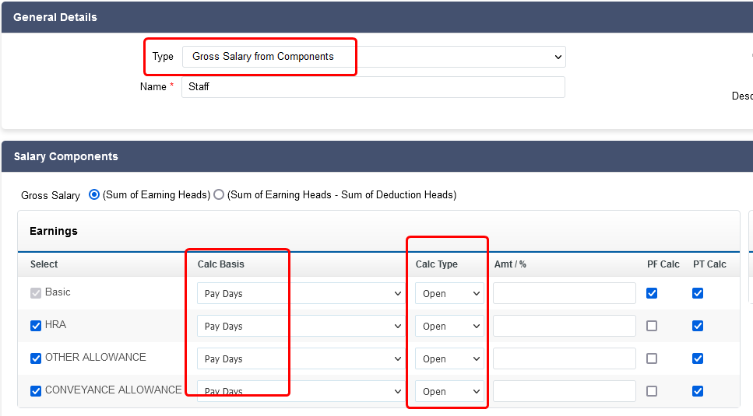753x416 pixels.
Task: Toggle the Basic earnings checkbox
Action: coord(36,293)
